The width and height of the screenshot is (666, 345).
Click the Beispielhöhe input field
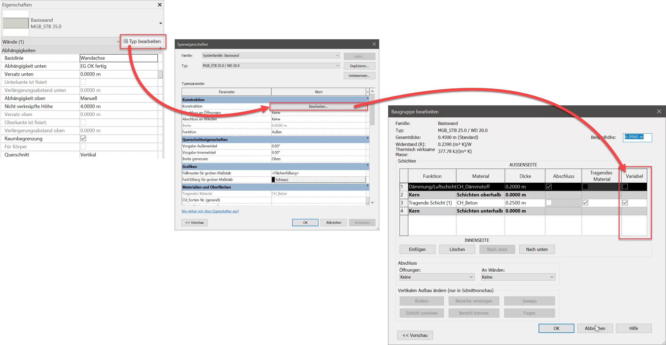pyautogui.click(x=637, y=137)
